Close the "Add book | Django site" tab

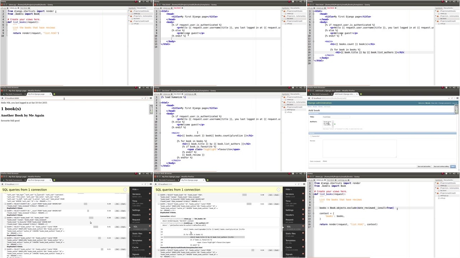coord(357,94)
